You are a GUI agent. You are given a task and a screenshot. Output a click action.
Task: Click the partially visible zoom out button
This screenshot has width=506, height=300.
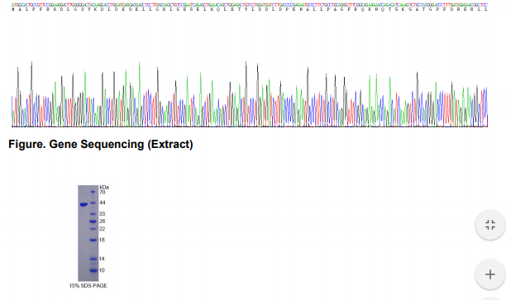click(490, 298)
